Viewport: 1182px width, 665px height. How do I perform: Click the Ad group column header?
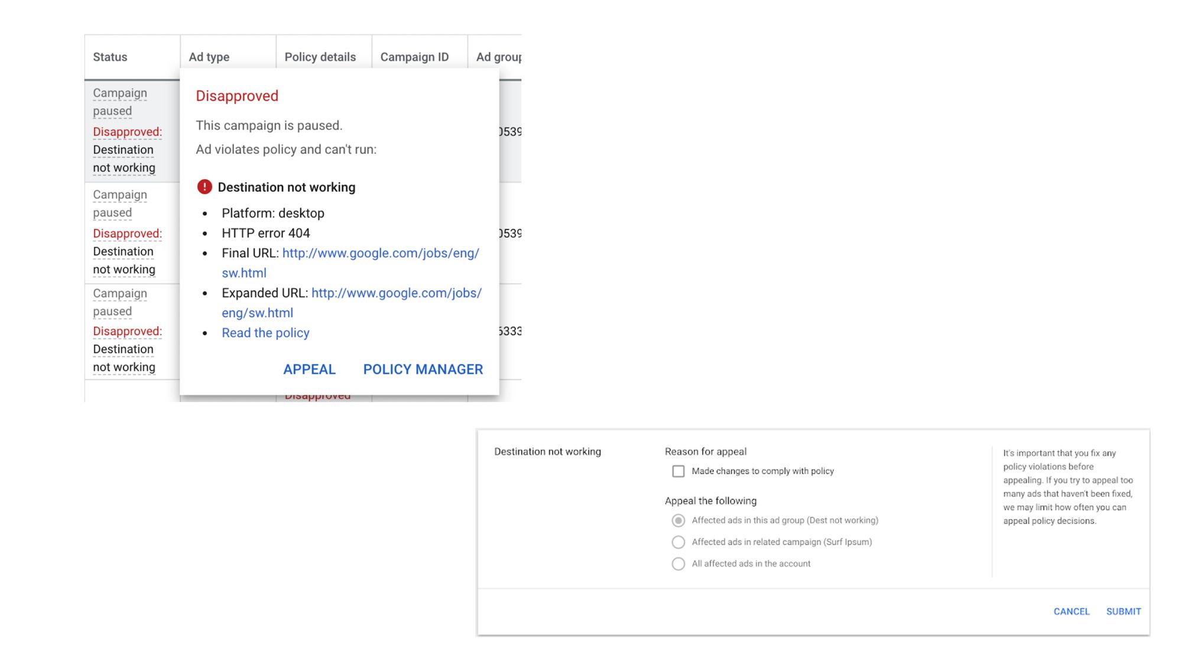[x=499, y=57]
